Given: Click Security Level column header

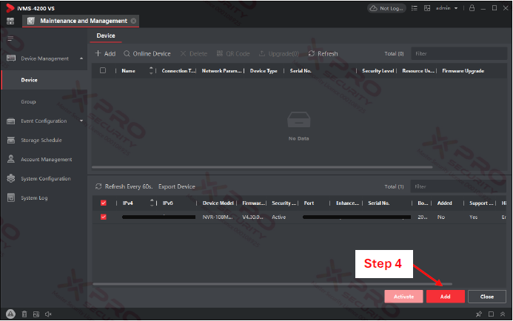Looking at the screenshot, I should coord(378,71).
